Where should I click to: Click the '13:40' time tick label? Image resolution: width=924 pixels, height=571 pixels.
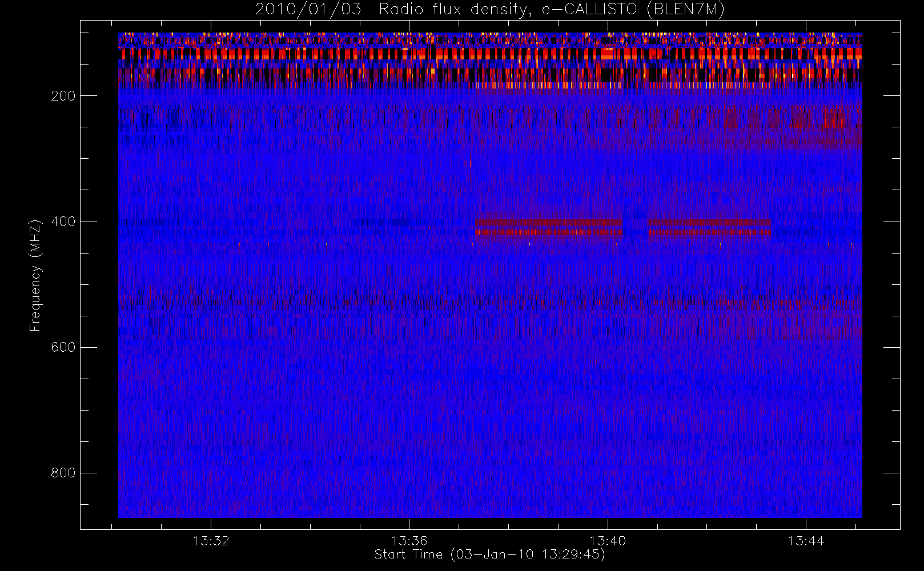(x=608, y=541)
